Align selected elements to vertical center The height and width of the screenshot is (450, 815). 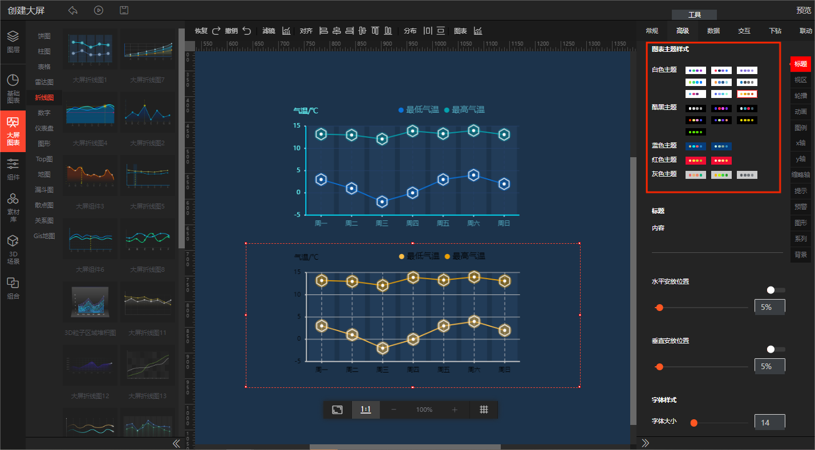coord(362,31)
